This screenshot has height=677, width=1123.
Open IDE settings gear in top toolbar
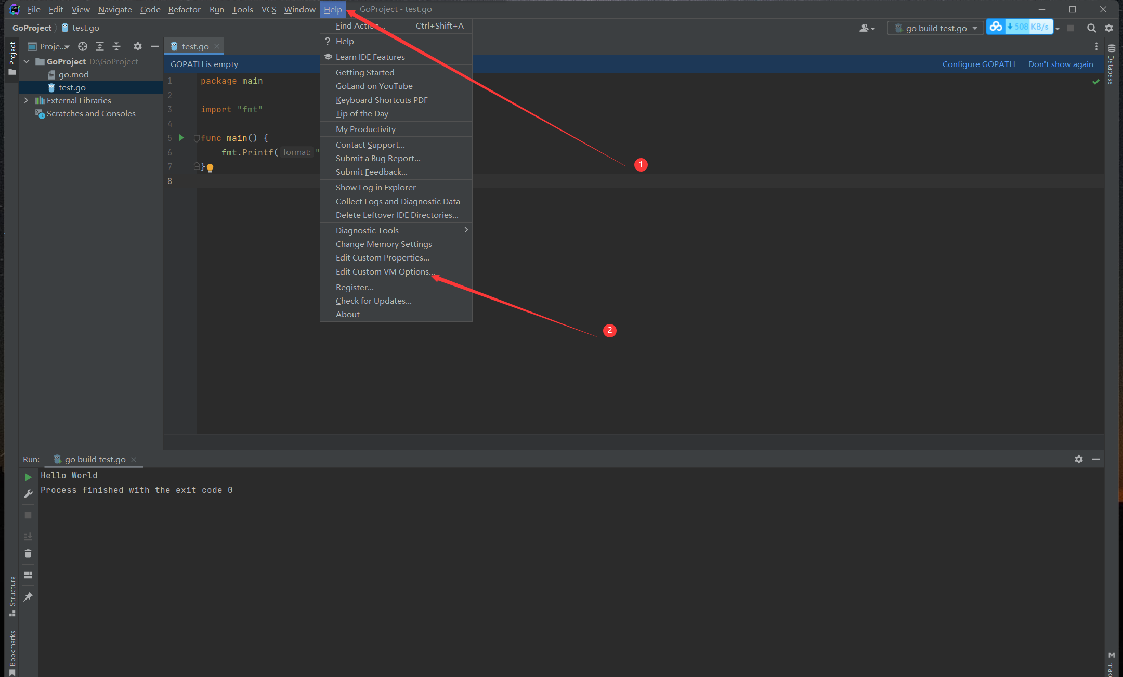coord(1109,28)
